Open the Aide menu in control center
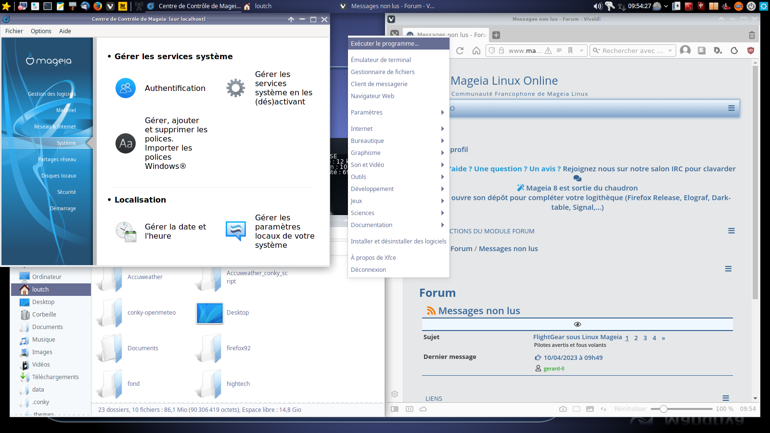 (65, 31)
